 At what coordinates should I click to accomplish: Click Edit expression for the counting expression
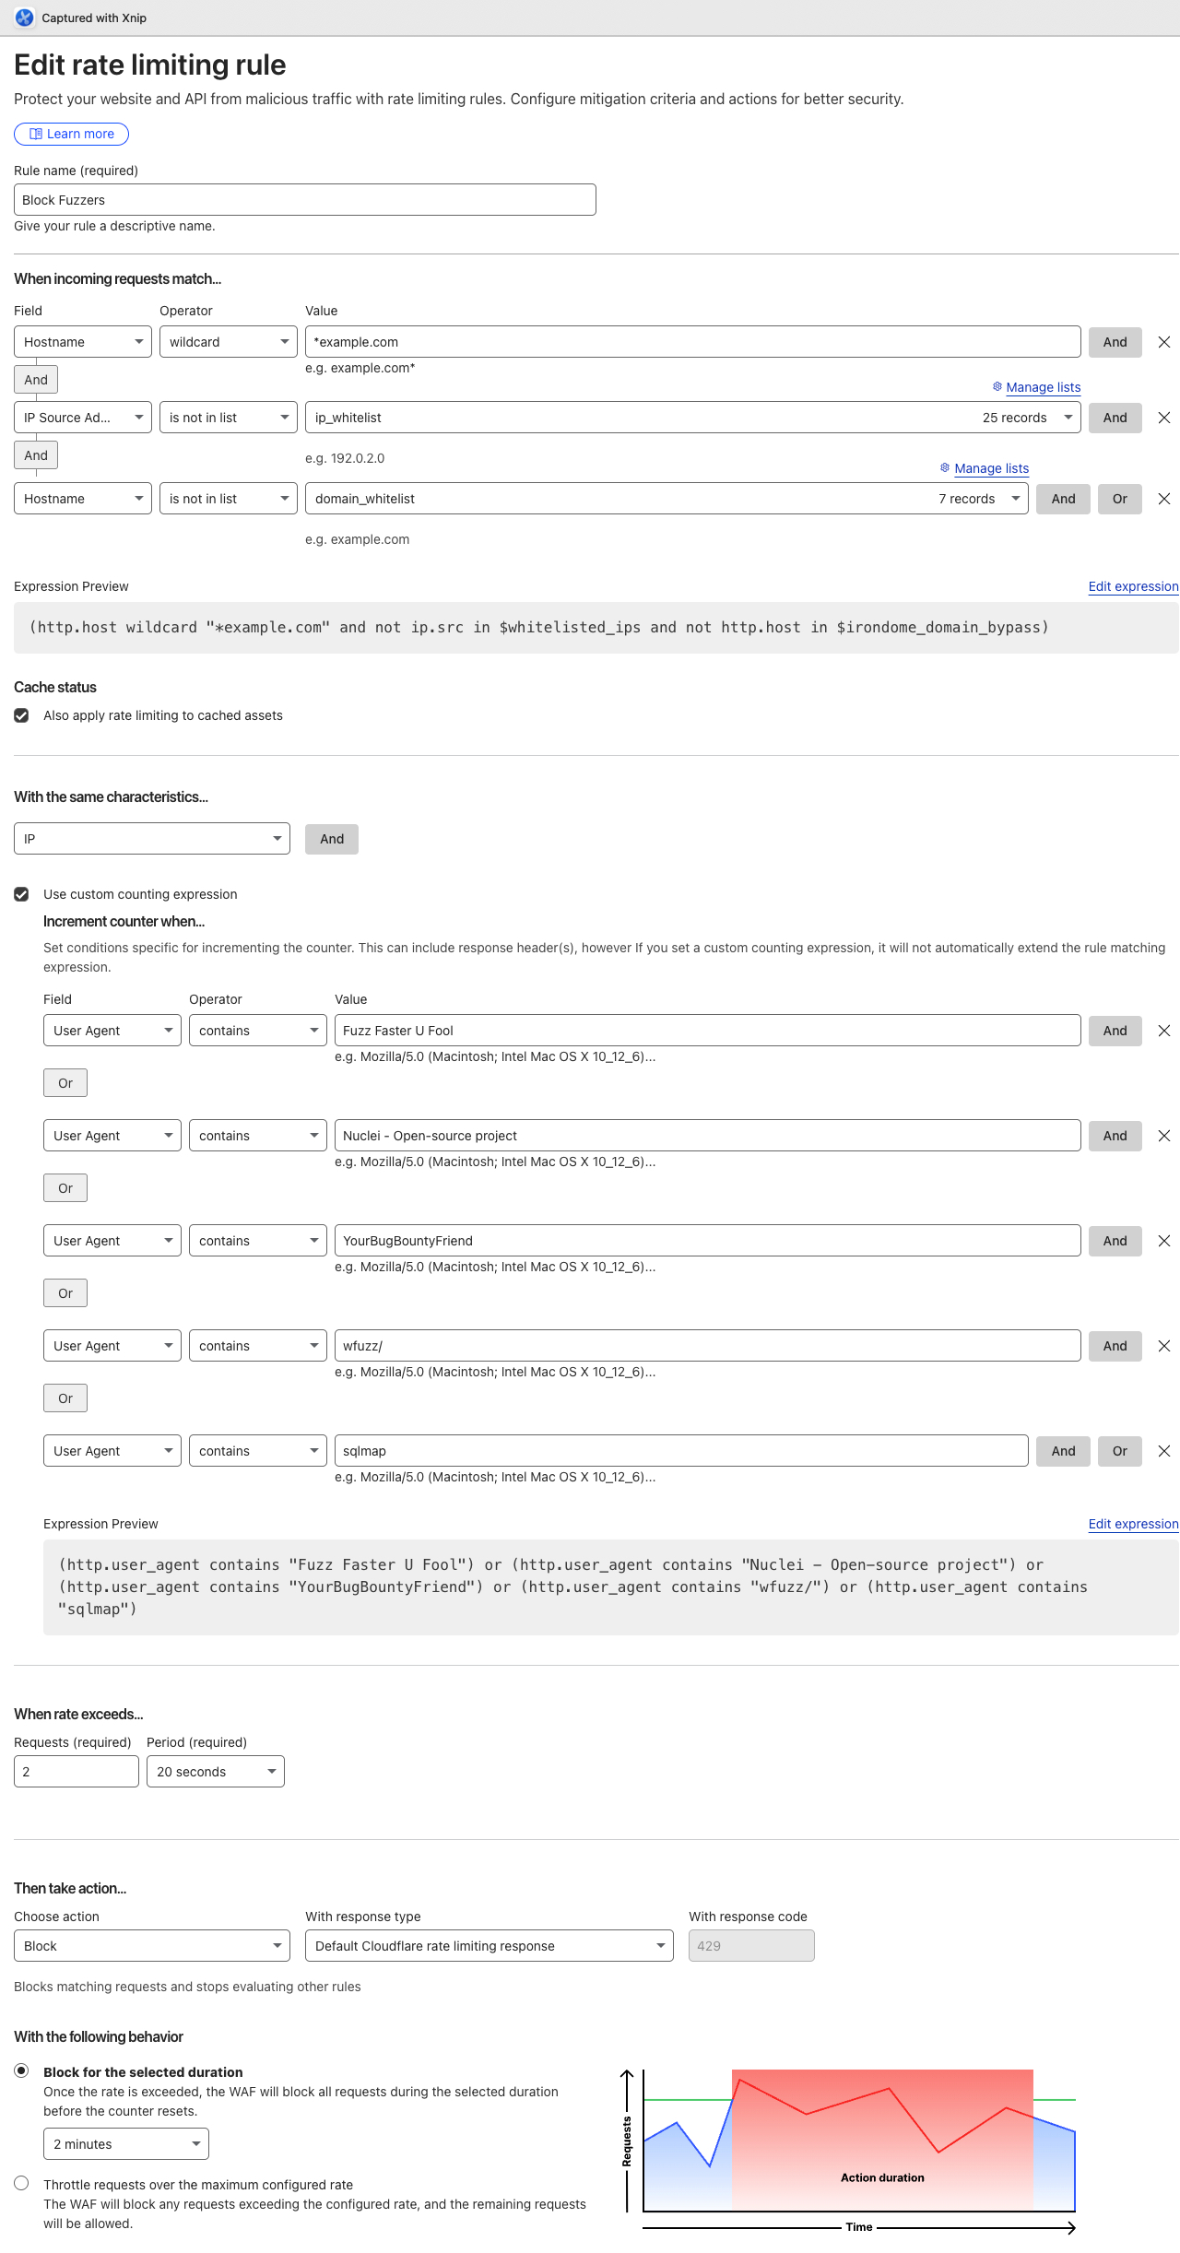(x=1133, y=1524)
